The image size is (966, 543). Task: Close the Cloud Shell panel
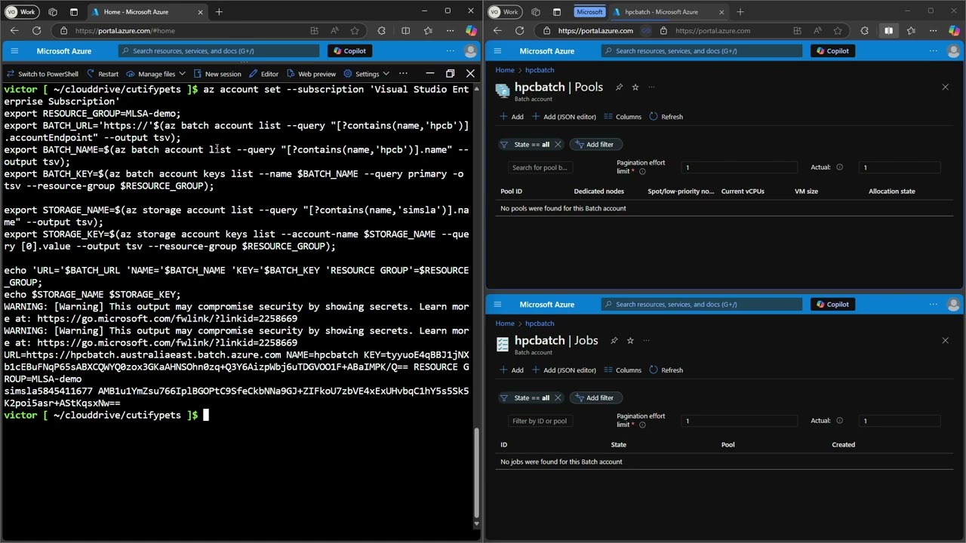point(470,73)
